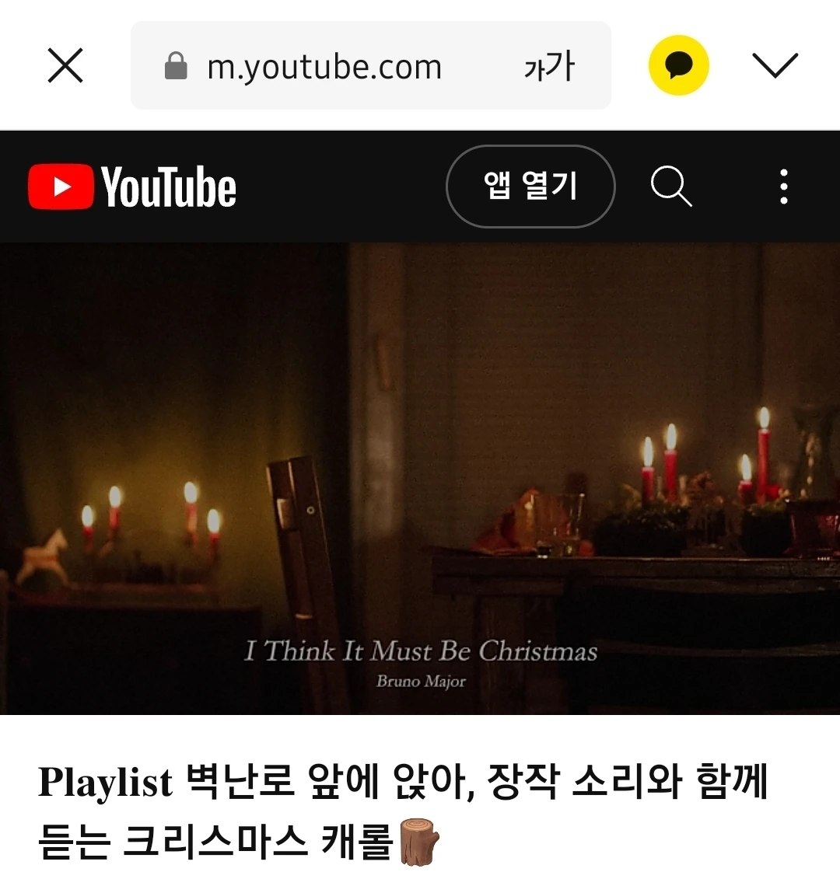
Task: Click the I Think It Must Be Christmas caption
Action: click(421, 651)
